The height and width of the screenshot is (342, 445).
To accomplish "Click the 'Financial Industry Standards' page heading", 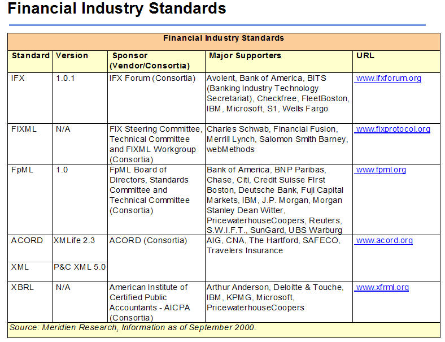I will (x=117, y=8).
